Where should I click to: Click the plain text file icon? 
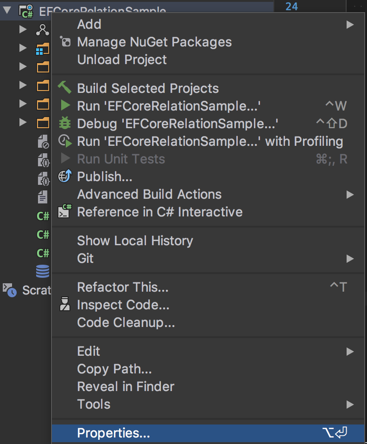[43, 197]
